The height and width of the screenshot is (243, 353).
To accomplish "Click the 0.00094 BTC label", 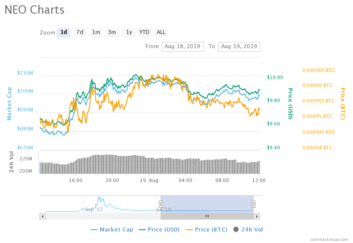I will (x=317, y=148).
